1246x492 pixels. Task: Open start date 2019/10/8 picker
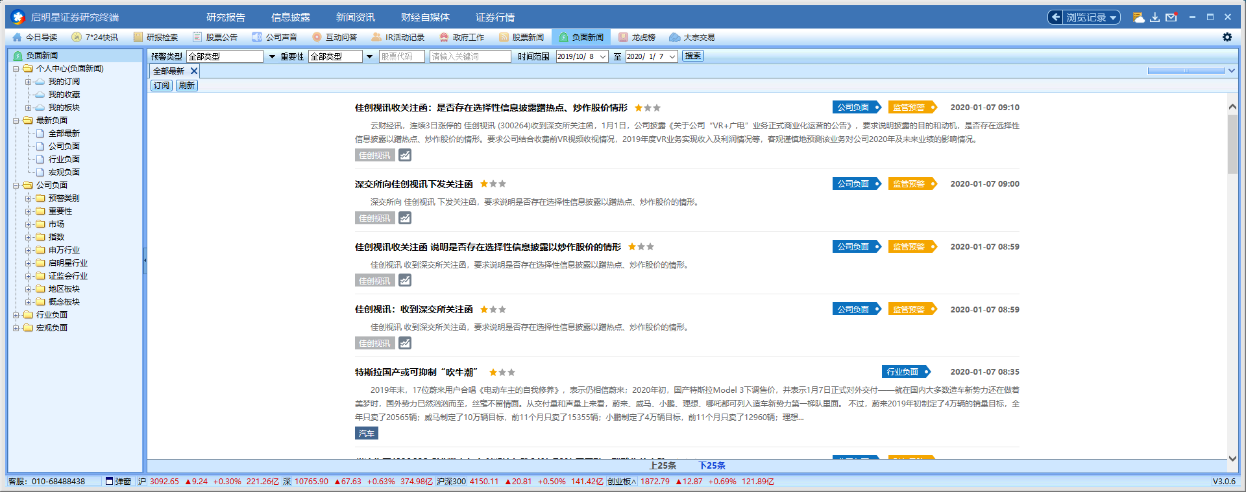(602, 56)
